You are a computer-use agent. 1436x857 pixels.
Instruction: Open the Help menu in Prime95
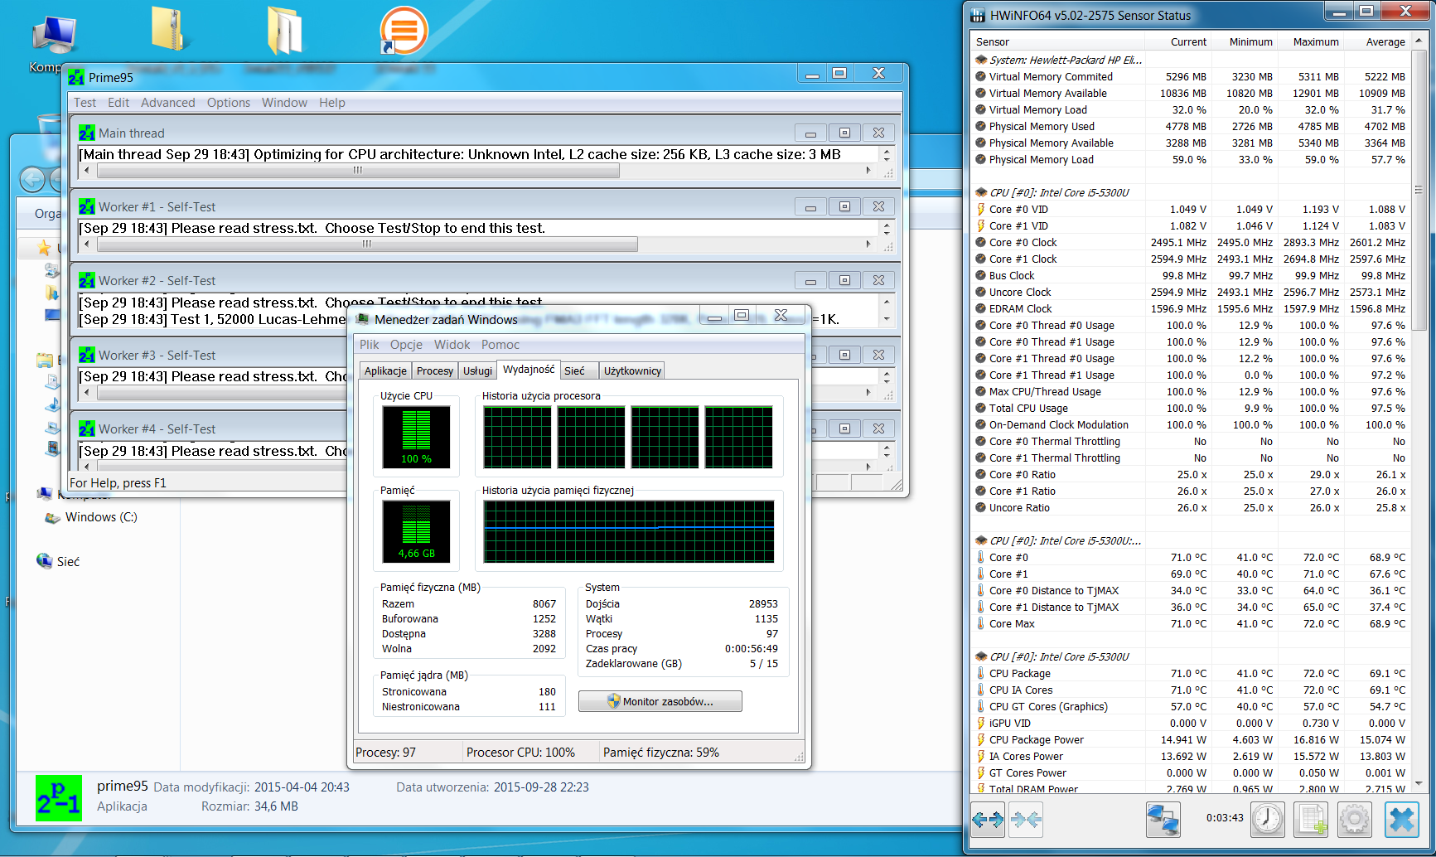[x=332, y=103]
